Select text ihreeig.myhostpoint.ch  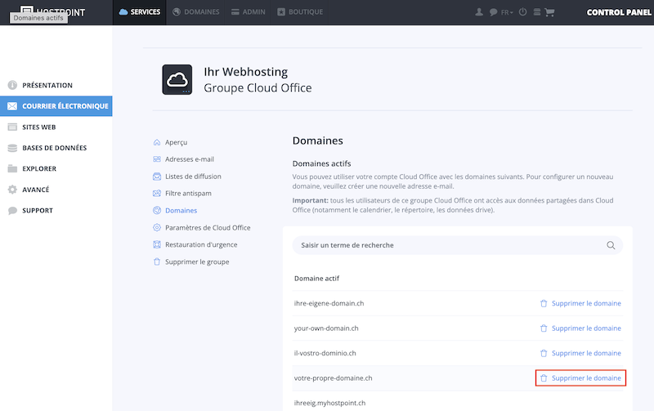pyautogui.click(x=329, y=403)
